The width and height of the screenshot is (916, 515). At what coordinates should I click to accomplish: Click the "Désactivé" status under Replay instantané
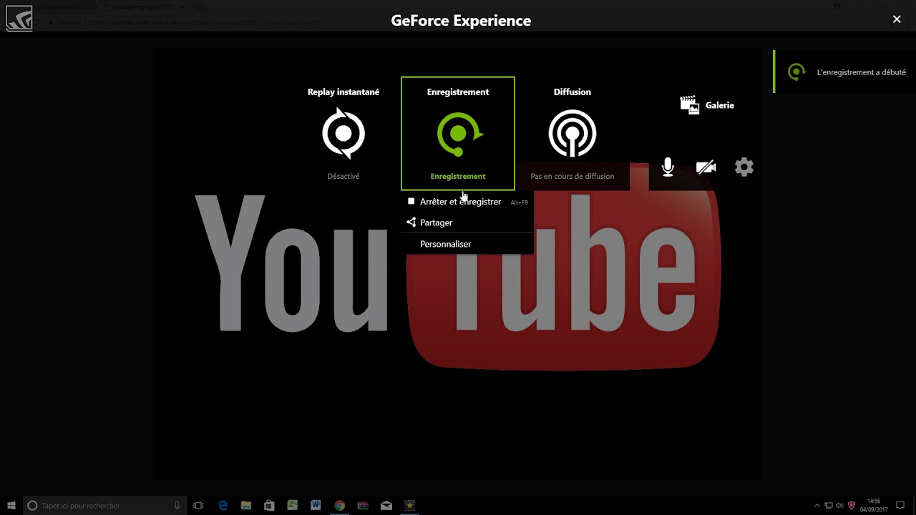coord(343,176)
